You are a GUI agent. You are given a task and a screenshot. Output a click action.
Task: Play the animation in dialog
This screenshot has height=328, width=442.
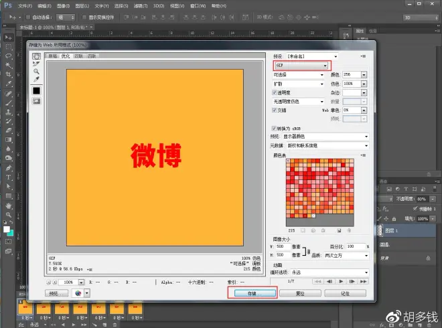pyautogui.click(x=340, y=281)
